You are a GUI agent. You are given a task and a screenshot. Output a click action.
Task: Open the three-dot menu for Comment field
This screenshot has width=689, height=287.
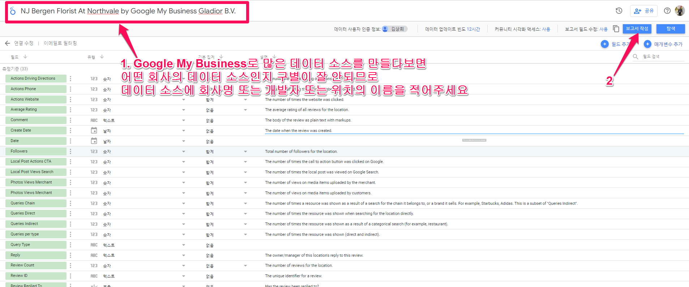pos(70,120)
